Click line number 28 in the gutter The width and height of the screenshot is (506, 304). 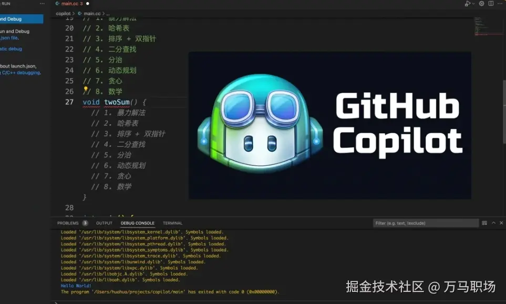[69, 208]
